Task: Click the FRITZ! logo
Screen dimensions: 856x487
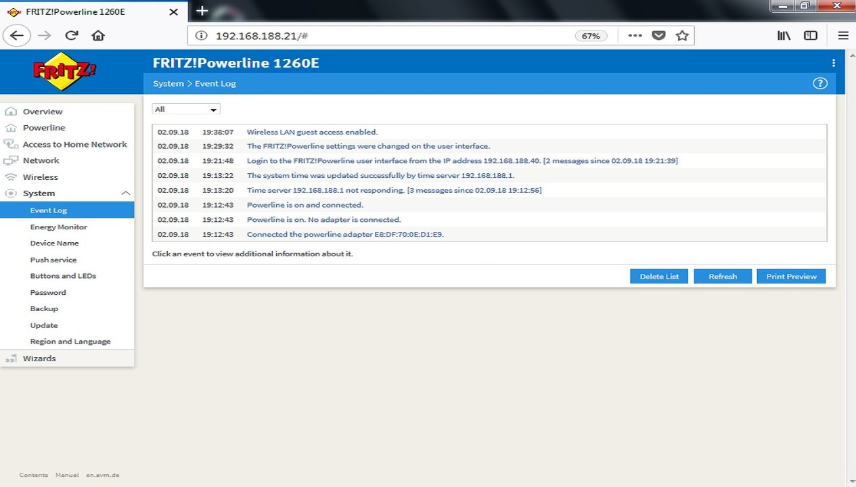Action: point(65,71)
